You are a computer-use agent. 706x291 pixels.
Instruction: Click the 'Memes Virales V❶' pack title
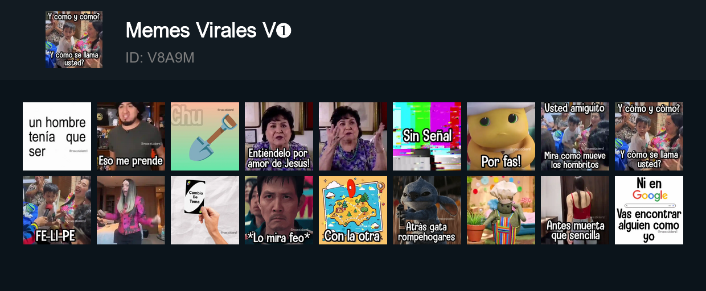pyautogui.click(x=208, y=30)
